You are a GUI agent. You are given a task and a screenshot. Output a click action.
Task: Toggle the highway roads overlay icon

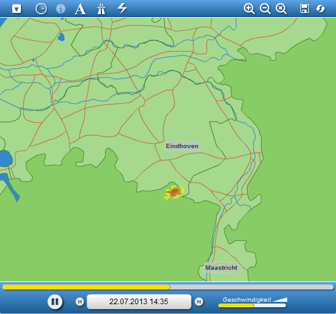point(101,9)
